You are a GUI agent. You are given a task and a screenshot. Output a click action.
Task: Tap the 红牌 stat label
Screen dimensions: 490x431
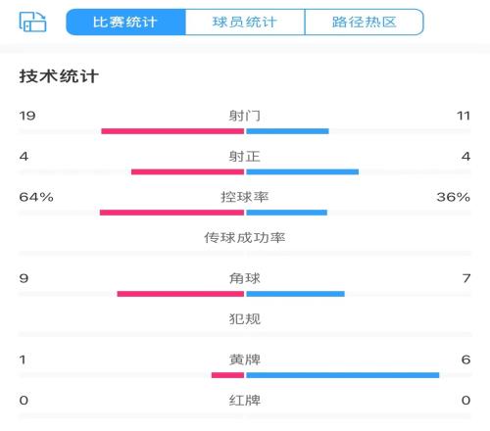(245, 401)
